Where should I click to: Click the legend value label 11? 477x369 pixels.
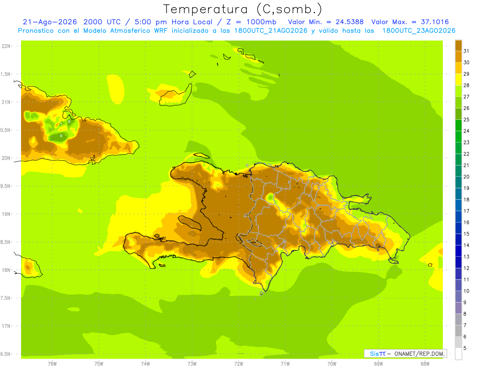point(466,279)
